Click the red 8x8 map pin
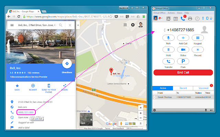Viewport: 220px width, 137px height. click(111, 71)
